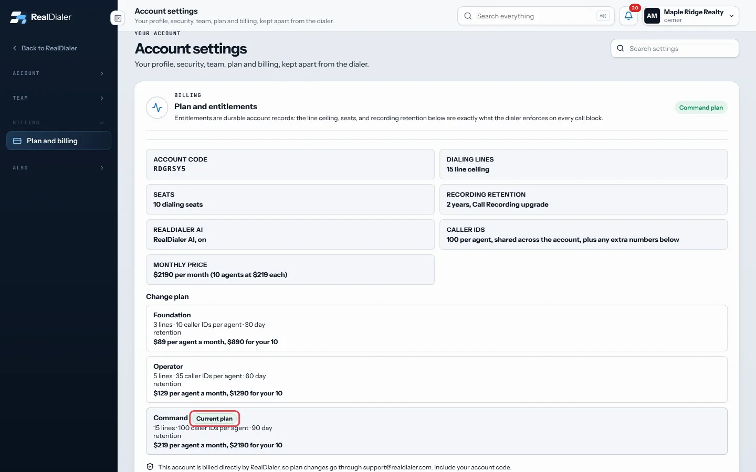This screenshot has height=472, width=756.
Task: Click the AM account avatar
Action: click(x=652, y=16)
